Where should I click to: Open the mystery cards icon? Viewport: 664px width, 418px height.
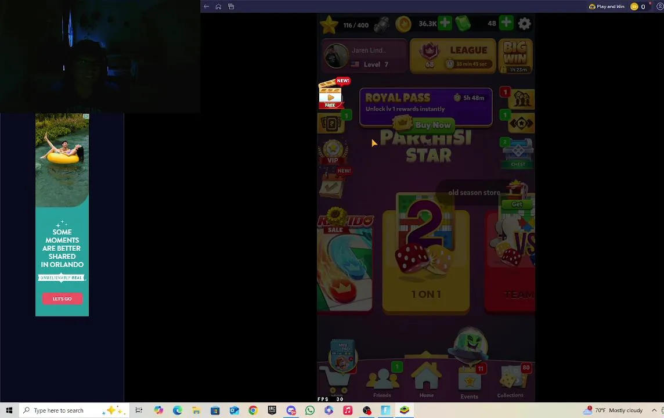click(331, 123)
